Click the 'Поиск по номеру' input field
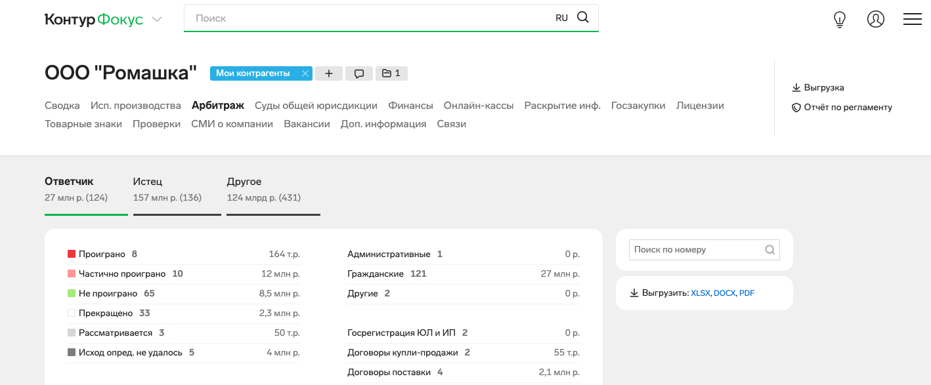Viewport: 931px width, 385px height. click(x=695, y=250)
